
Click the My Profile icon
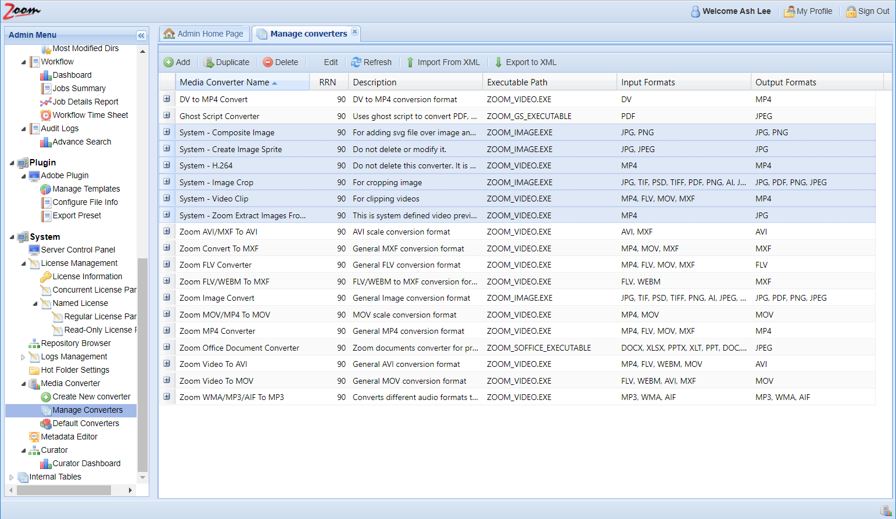click(790, 11)
